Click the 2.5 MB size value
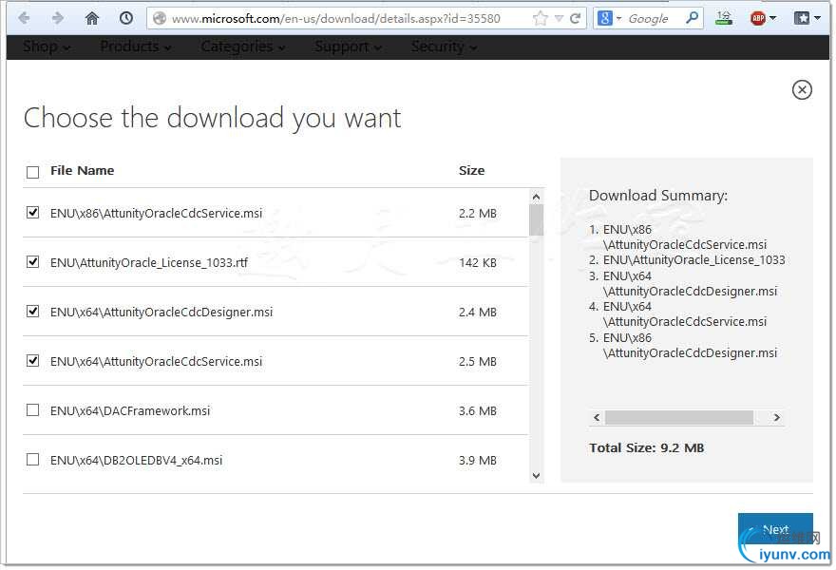Image resolution: width=836 pixels, height=570 pixels. (x=477, y=361)
